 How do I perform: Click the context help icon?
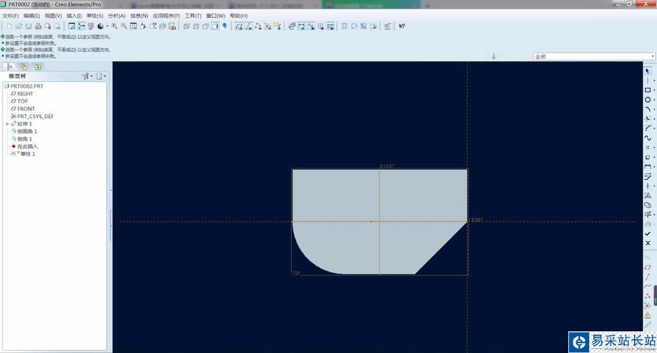[401, 26]
